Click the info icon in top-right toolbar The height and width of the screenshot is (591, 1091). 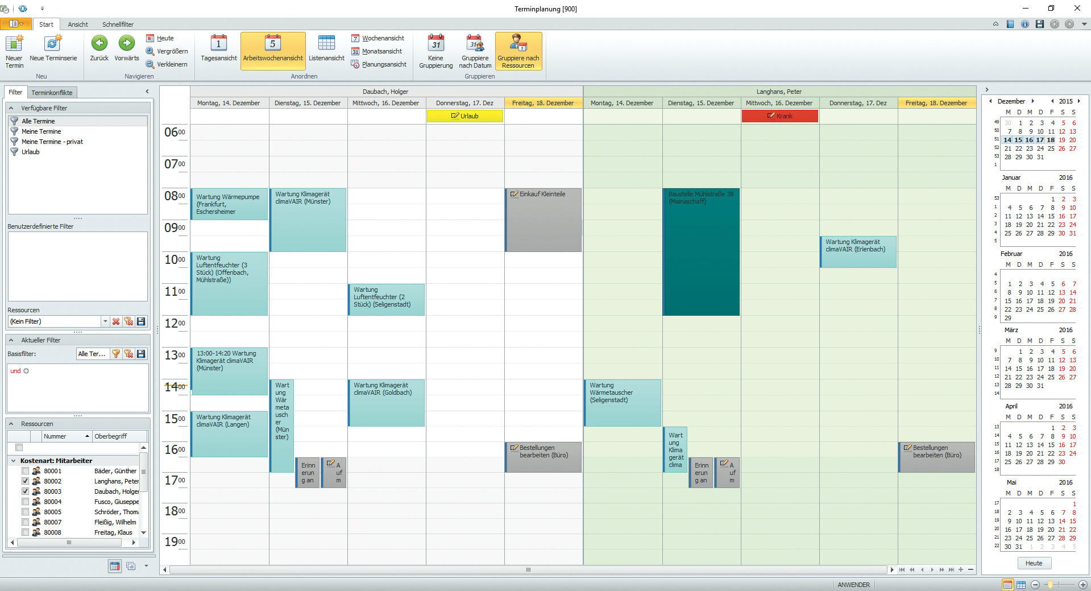[x=1025, y=24]
